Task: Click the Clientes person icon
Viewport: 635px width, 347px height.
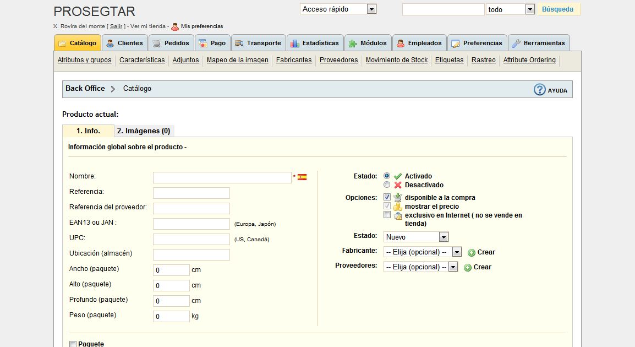Action: coord(110,44)
